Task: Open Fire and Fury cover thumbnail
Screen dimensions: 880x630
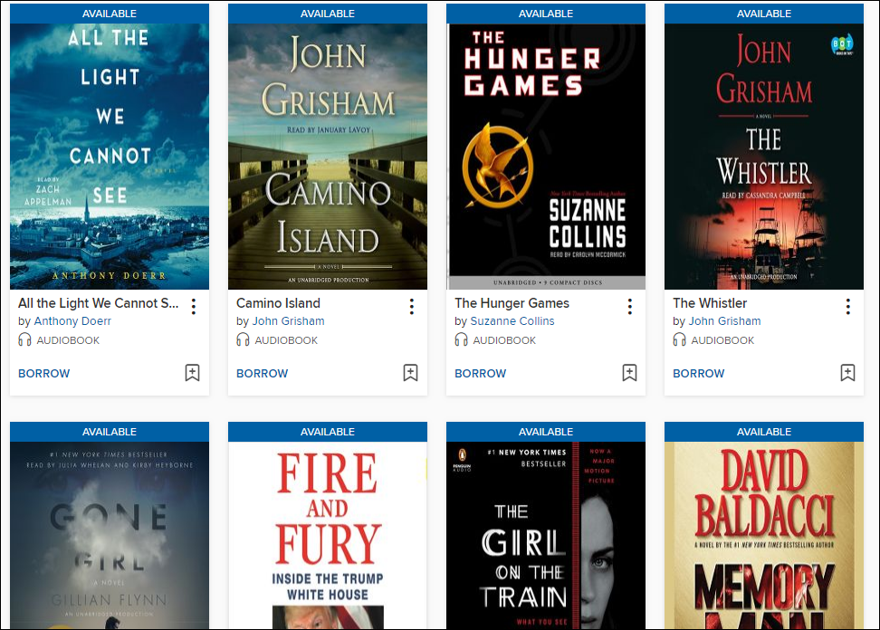Action: [328, 535]
